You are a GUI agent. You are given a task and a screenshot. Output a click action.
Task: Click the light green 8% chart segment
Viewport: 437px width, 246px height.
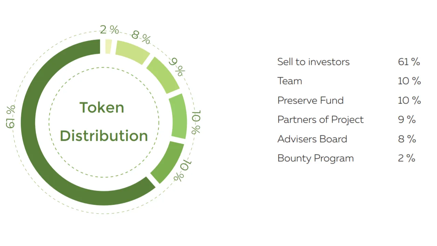tap(132, 52)
